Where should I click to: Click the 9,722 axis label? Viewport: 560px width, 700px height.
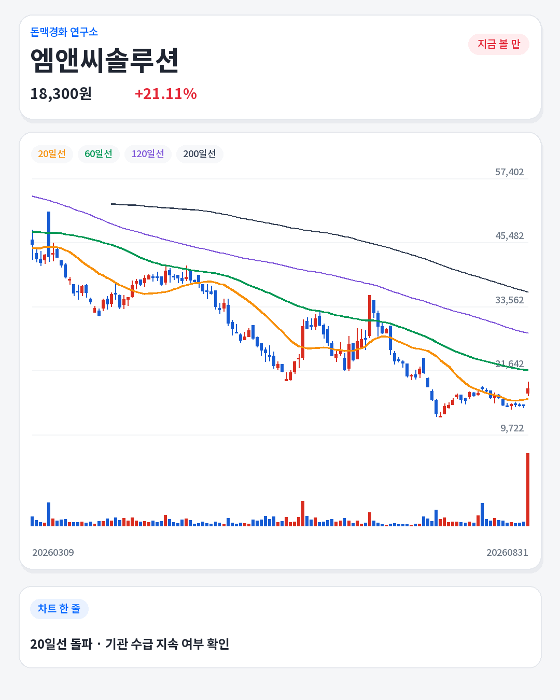[x=512, y=428]
